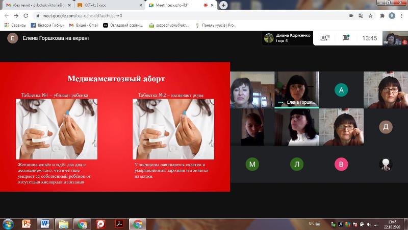
Task: Open the Сервисы apps bookmark
Action: [15, 25]
